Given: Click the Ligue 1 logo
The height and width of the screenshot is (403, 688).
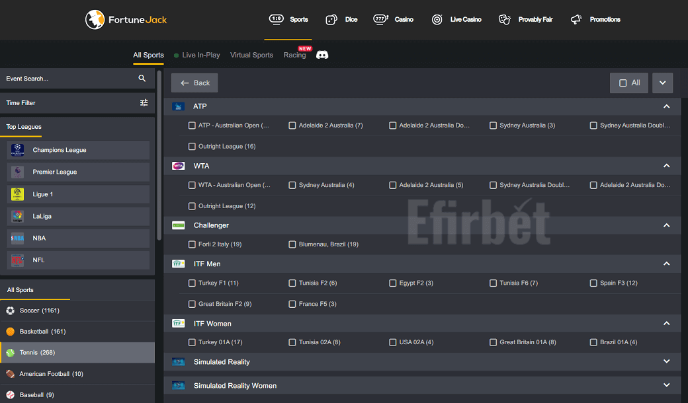Looking at the screenshot, I should click(x=18, y=194).
